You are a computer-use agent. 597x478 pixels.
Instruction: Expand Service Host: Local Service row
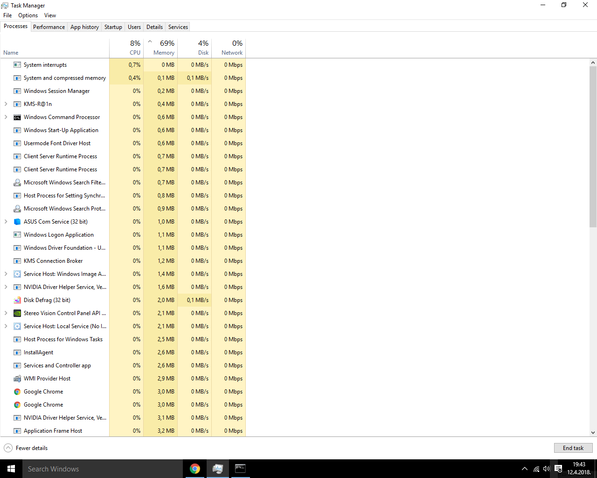(x=6, y=326)
